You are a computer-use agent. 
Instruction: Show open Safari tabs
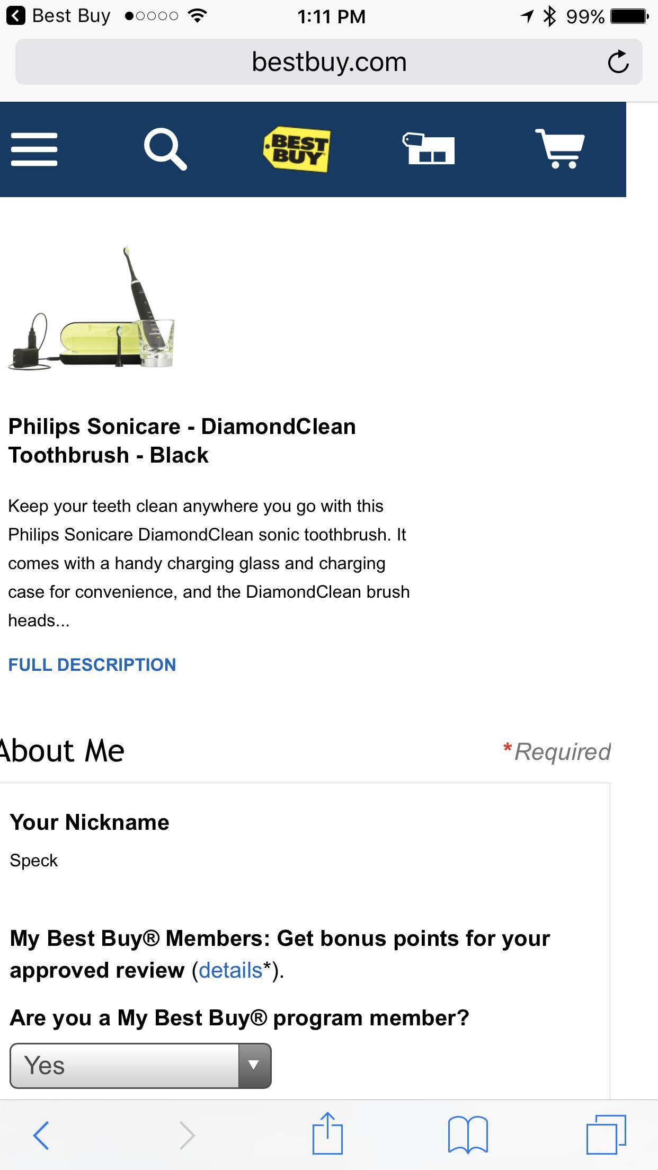point(606,1135)
